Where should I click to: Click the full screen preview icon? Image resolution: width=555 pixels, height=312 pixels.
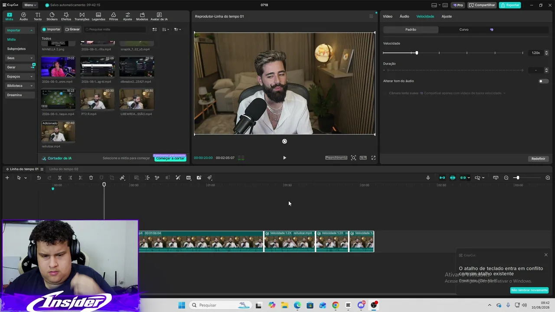point(373,158)
